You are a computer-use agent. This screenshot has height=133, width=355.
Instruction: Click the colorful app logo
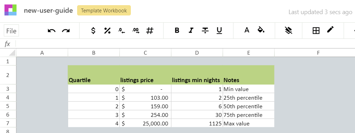pos(10,10)
